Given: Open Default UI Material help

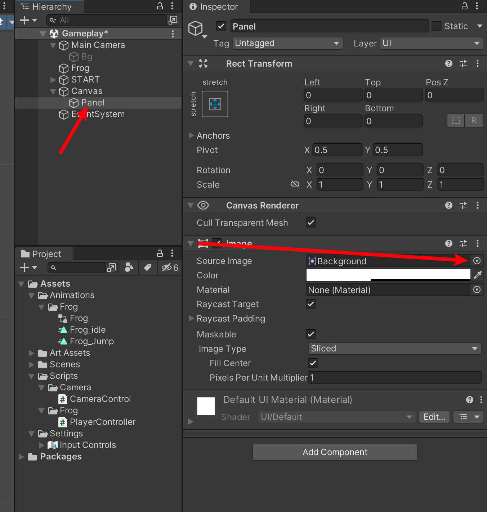Looking at the screenshot, I should coord(470,400).
